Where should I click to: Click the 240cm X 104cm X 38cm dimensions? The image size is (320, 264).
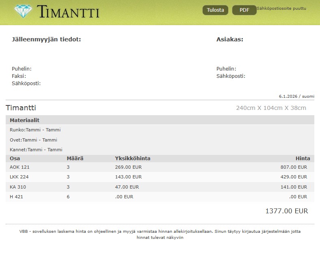click(x=271, y=108)
